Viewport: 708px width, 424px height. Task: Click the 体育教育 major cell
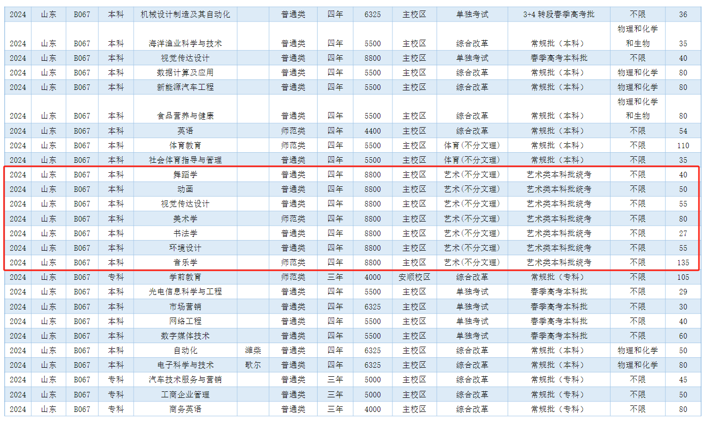185,145
